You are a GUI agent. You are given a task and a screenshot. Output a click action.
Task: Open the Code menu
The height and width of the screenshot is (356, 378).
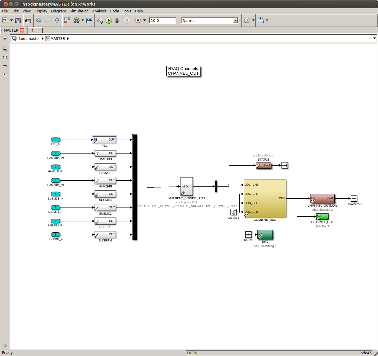click(x=115, y=11)
